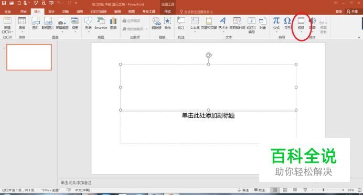Insert date and time (日期和时间)
The image size is (363, 195).
[237, 23]
